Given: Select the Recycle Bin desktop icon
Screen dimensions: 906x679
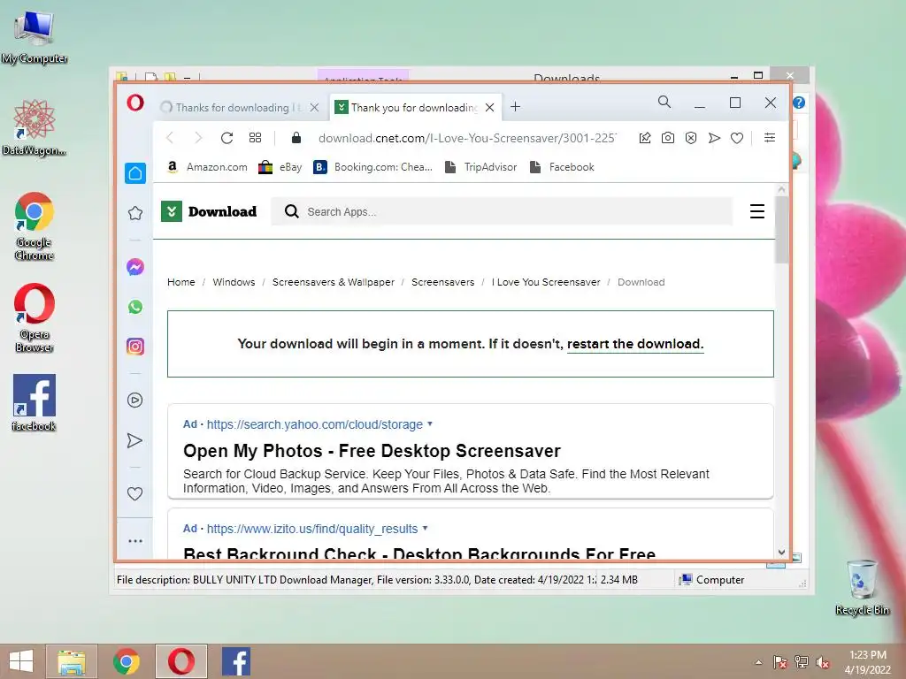Looking at the screenshot, I should (862, 588).
